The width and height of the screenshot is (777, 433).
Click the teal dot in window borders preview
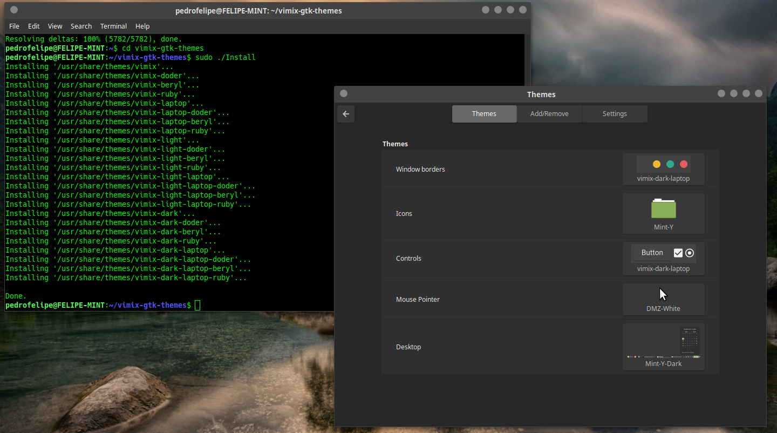click(x=670, y=164)
